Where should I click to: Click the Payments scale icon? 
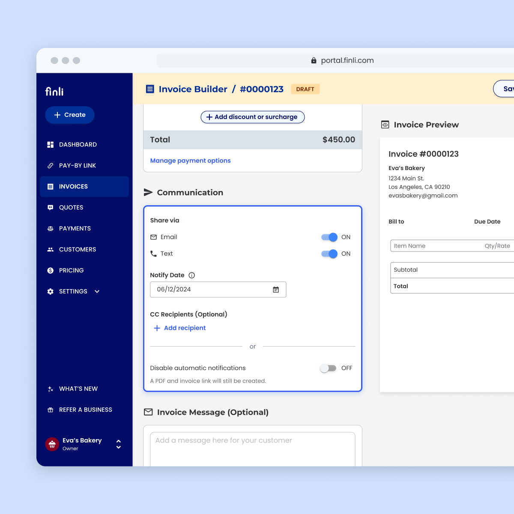click(51, 228)
